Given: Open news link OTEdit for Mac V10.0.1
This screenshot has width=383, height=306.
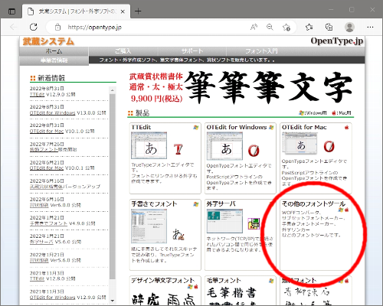Looking at the screenshot, I should click(x=47, y=168).
